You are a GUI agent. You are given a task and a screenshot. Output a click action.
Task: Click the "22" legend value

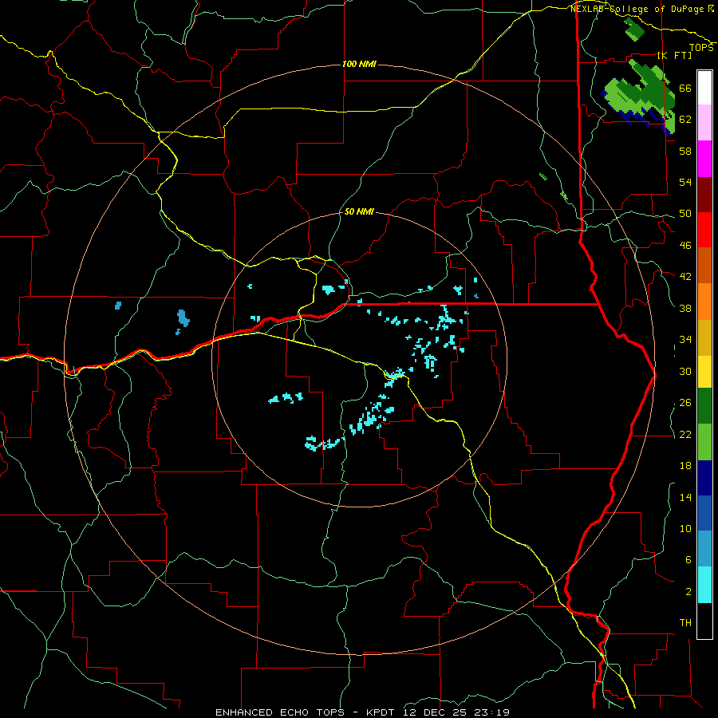pyautogui.click(x=685, y=435)
